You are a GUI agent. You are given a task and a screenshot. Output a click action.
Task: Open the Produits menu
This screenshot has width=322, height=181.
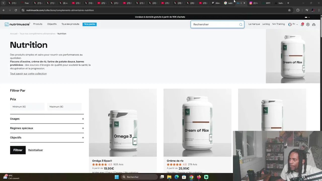(38, 24)
